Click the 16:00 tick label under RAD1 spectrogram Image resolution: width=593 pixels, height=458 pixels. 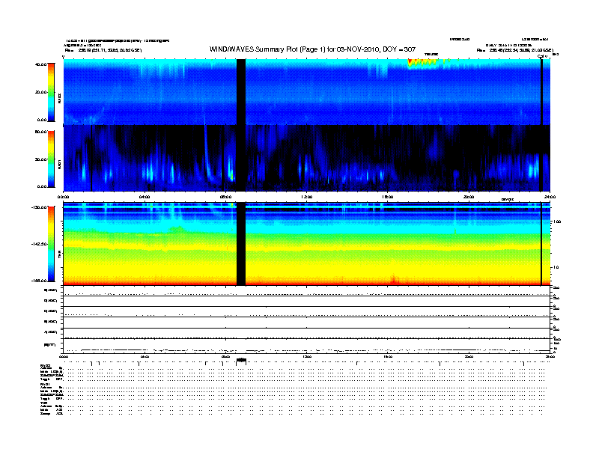click(388, 197)
